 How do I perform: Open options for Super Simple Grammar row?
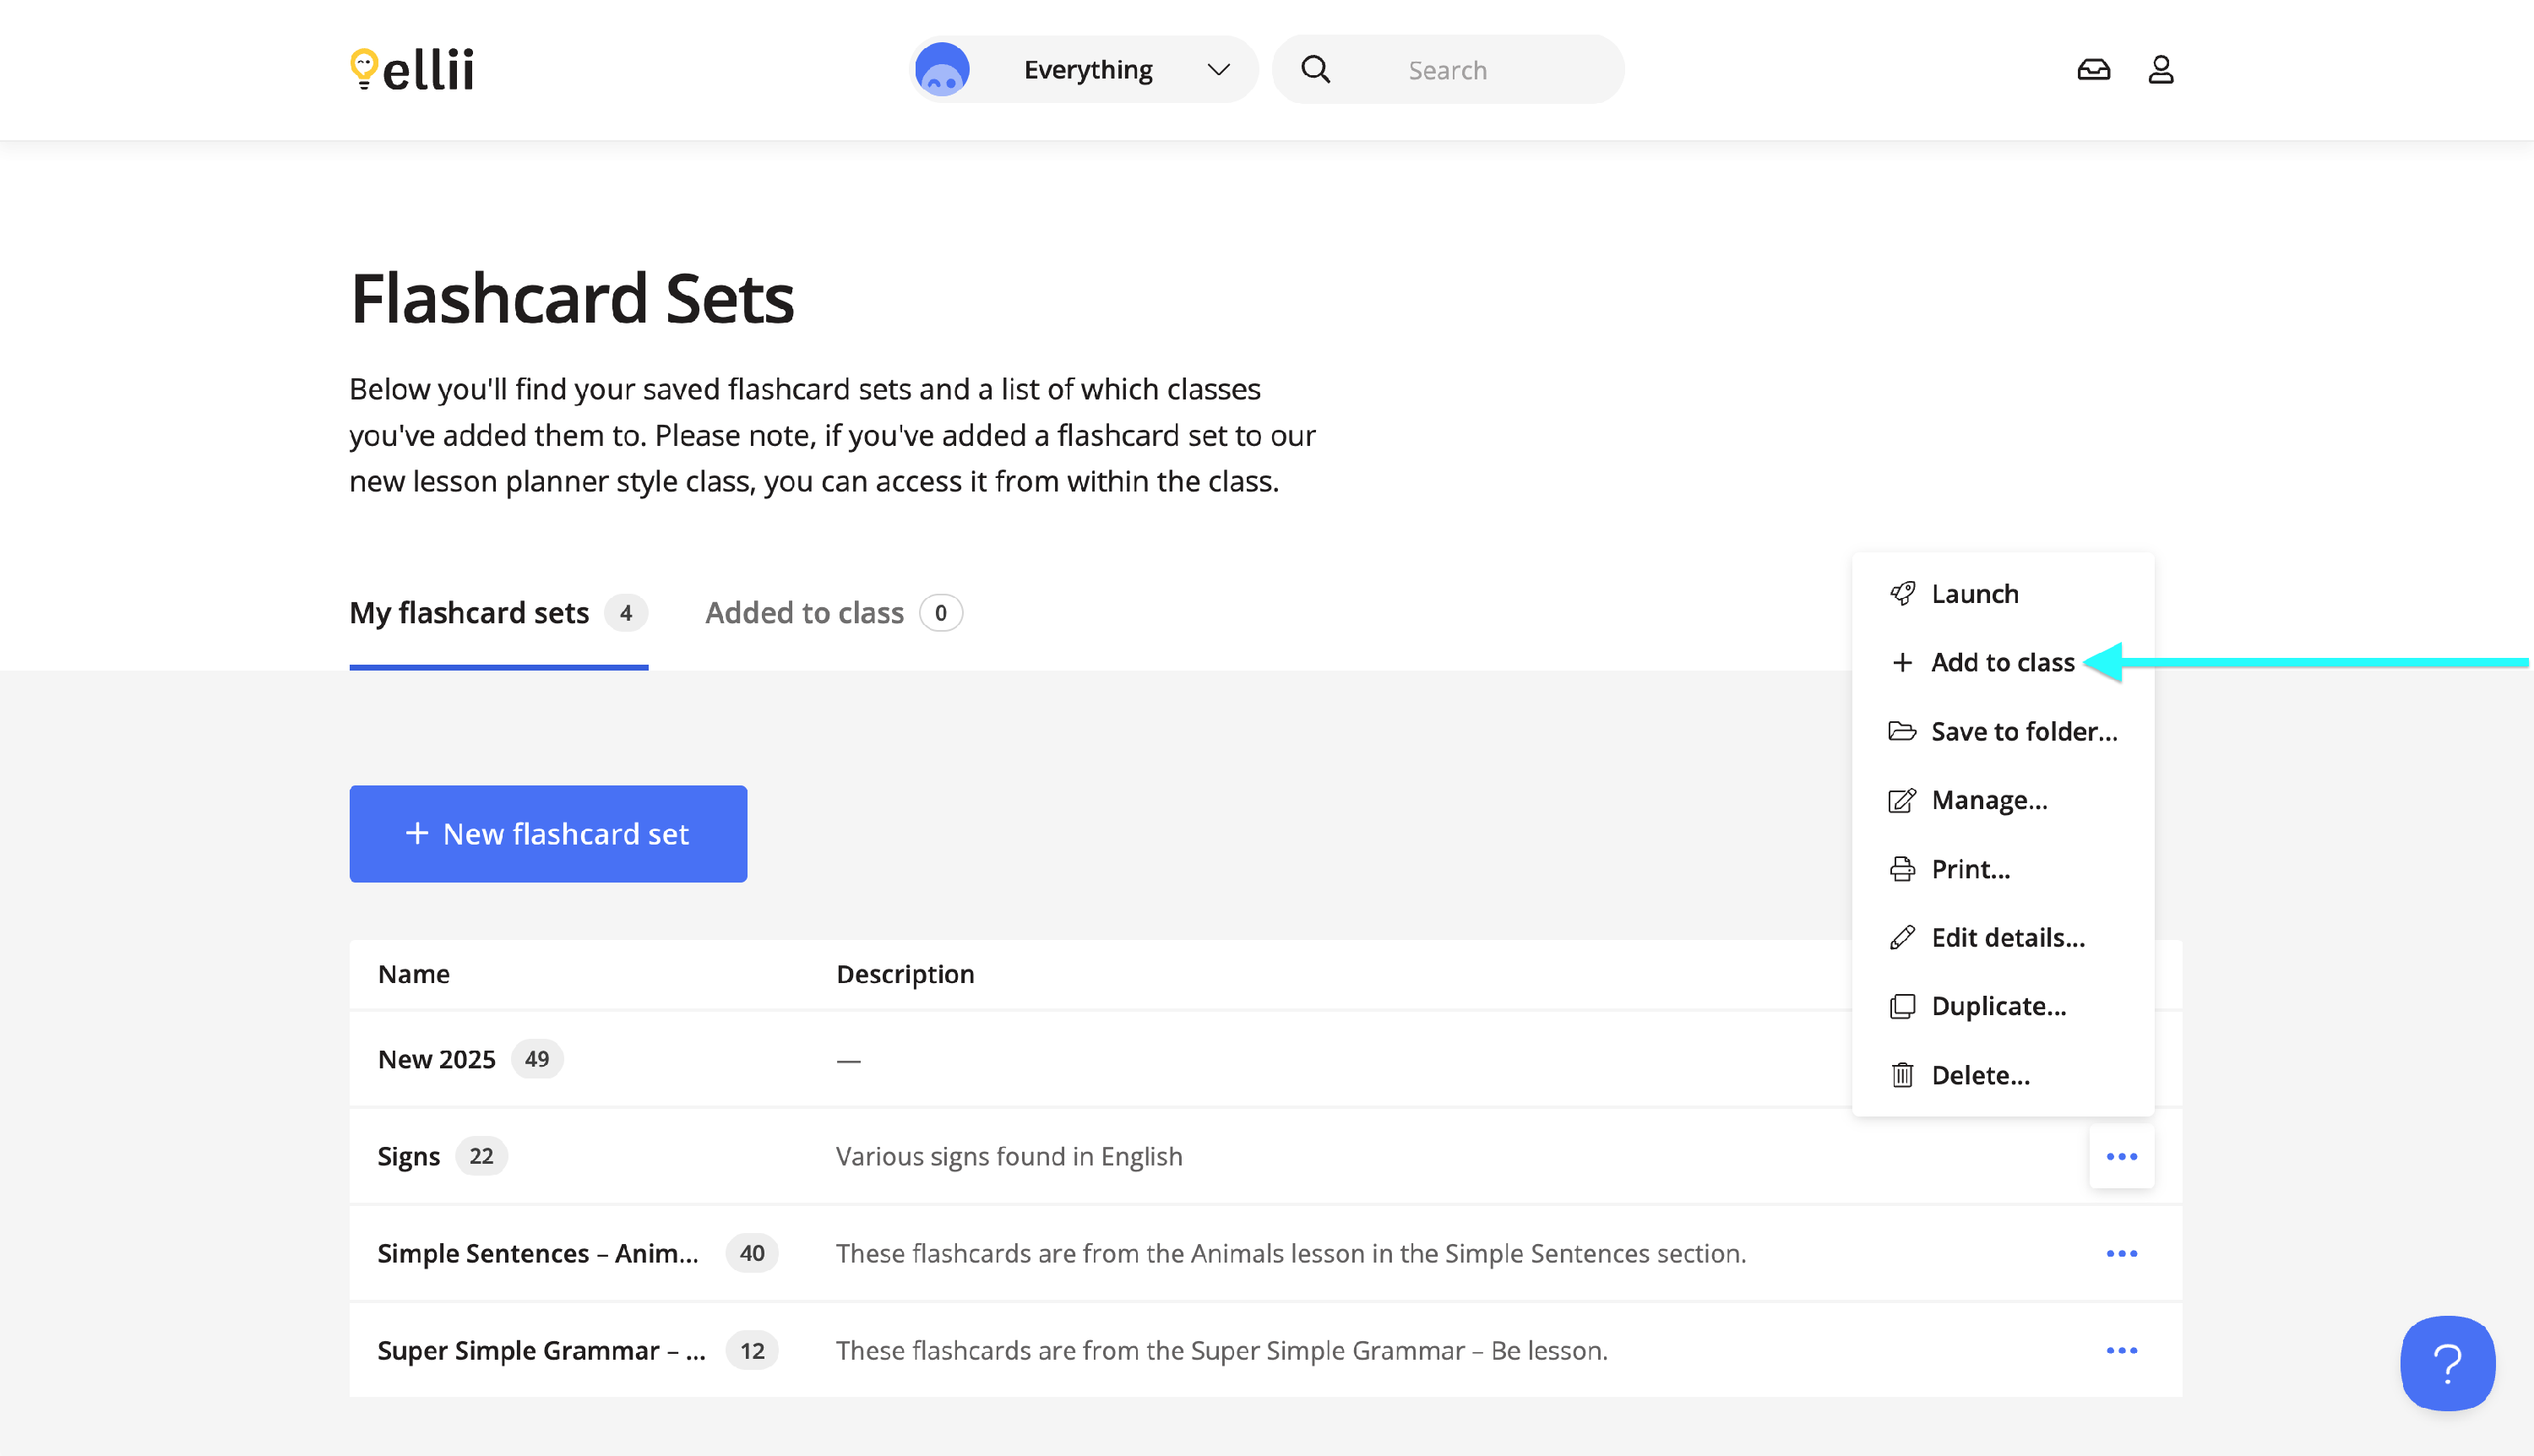coord(2121,1351)
